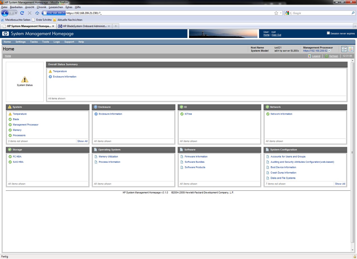Open the URL bar history dropdown arrow
Viewport: 357px width, 259px height.
[x=281, y=13]
